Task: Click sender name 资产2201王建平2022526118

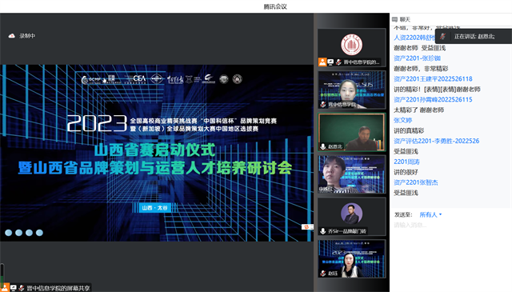Action: coord(433,78)
